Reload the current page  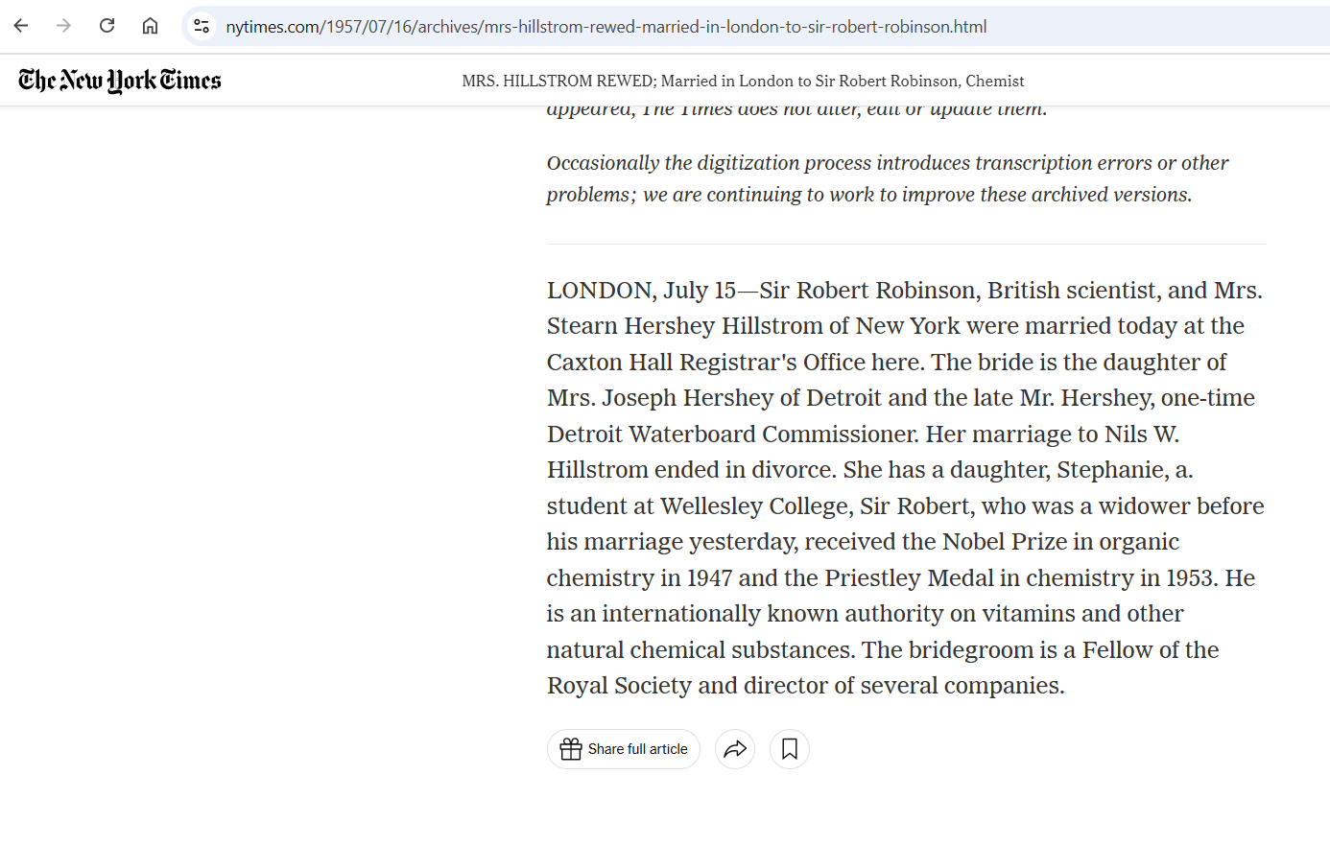click(107, 26)
